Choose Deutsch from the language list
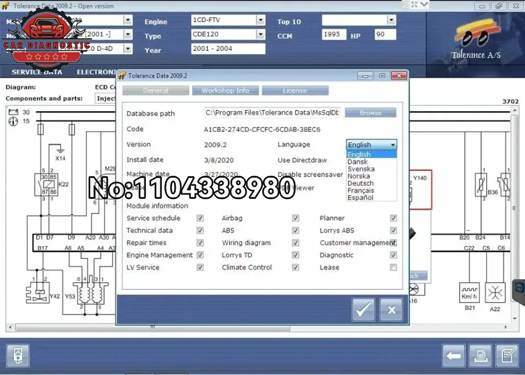 [x=371, y=183]
